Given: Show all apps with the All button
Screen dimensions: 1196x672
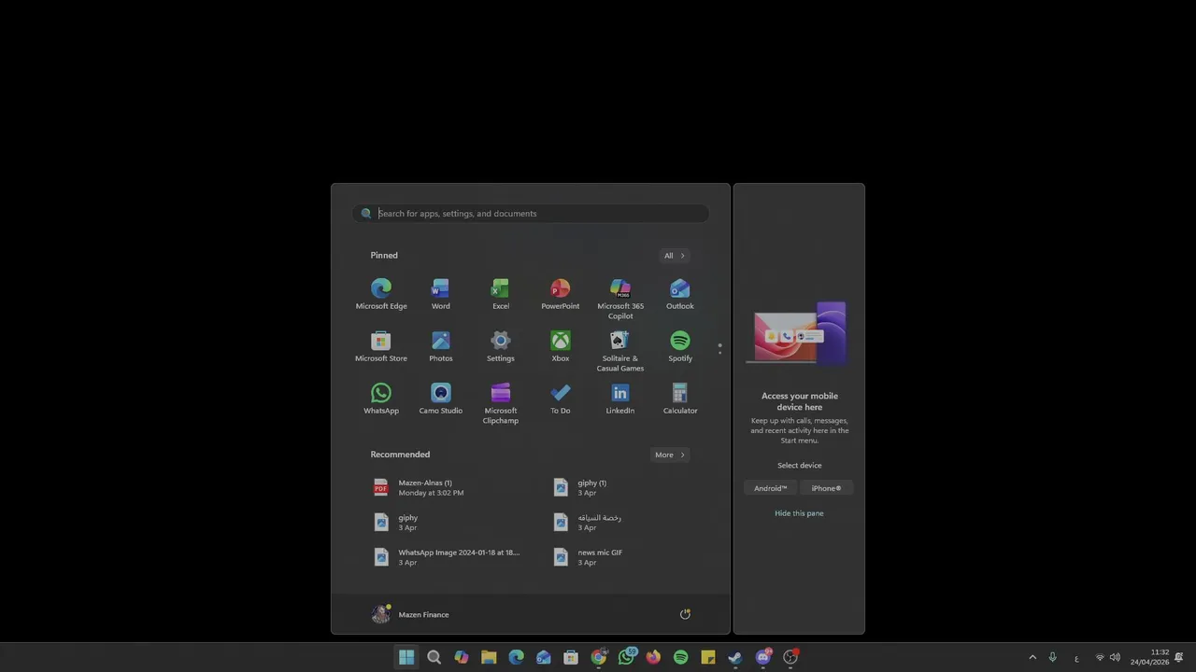Looking at the screenshot, I should click(x=675, y=256).
